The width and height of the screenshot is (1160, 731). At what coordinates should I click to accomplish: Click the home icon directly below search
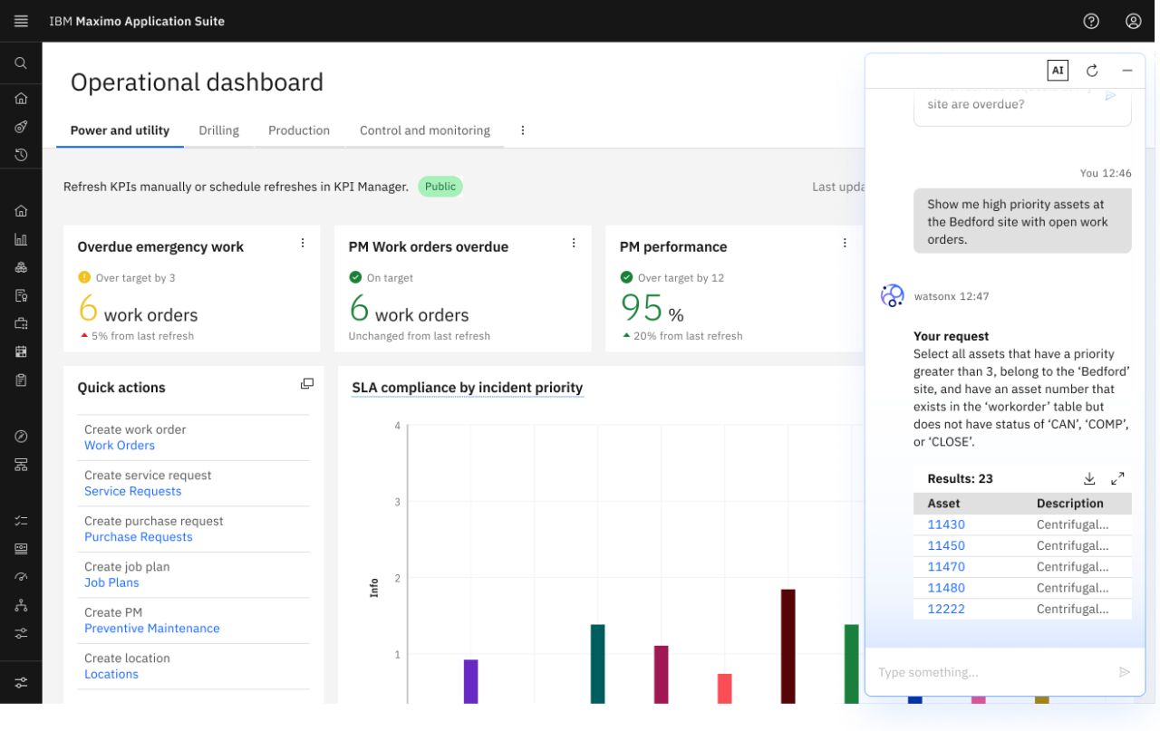pyautogui.click(x=21, y=99)
